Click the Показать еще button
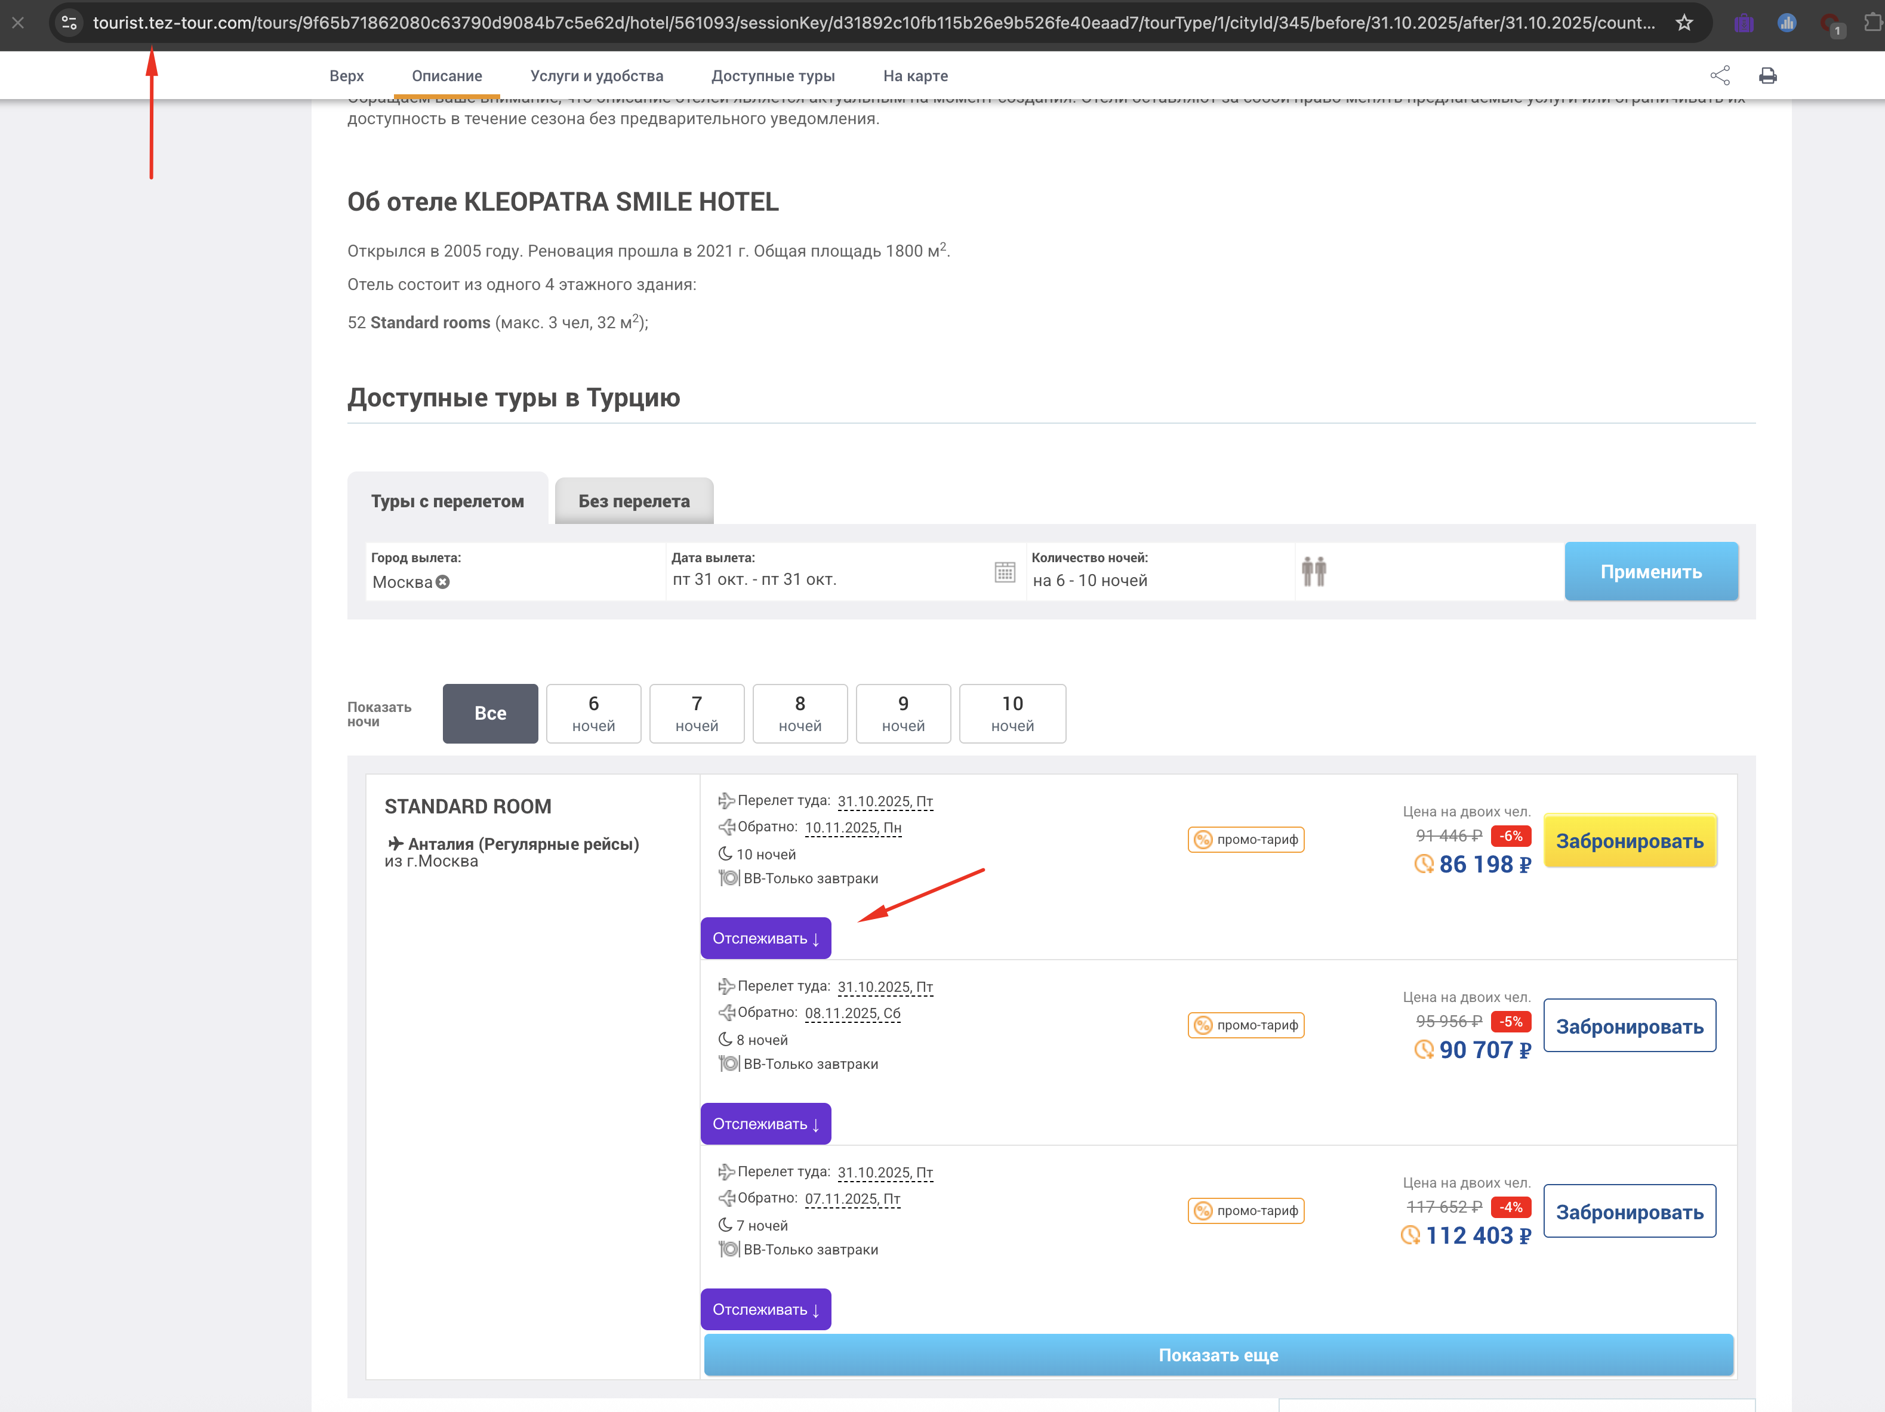1885x1412 pixels. (x=1218, y=1355)
